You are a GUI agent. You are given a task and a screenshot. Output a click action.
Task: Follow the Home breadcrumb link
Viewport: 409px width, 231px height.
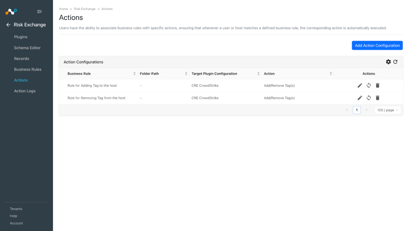click(64, 9)
